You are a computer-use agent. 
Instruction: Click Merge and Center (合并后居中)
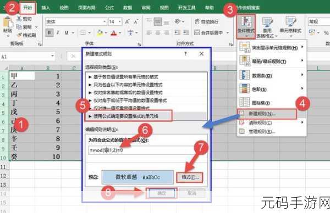pyautogui.click(x=209, y=32)
